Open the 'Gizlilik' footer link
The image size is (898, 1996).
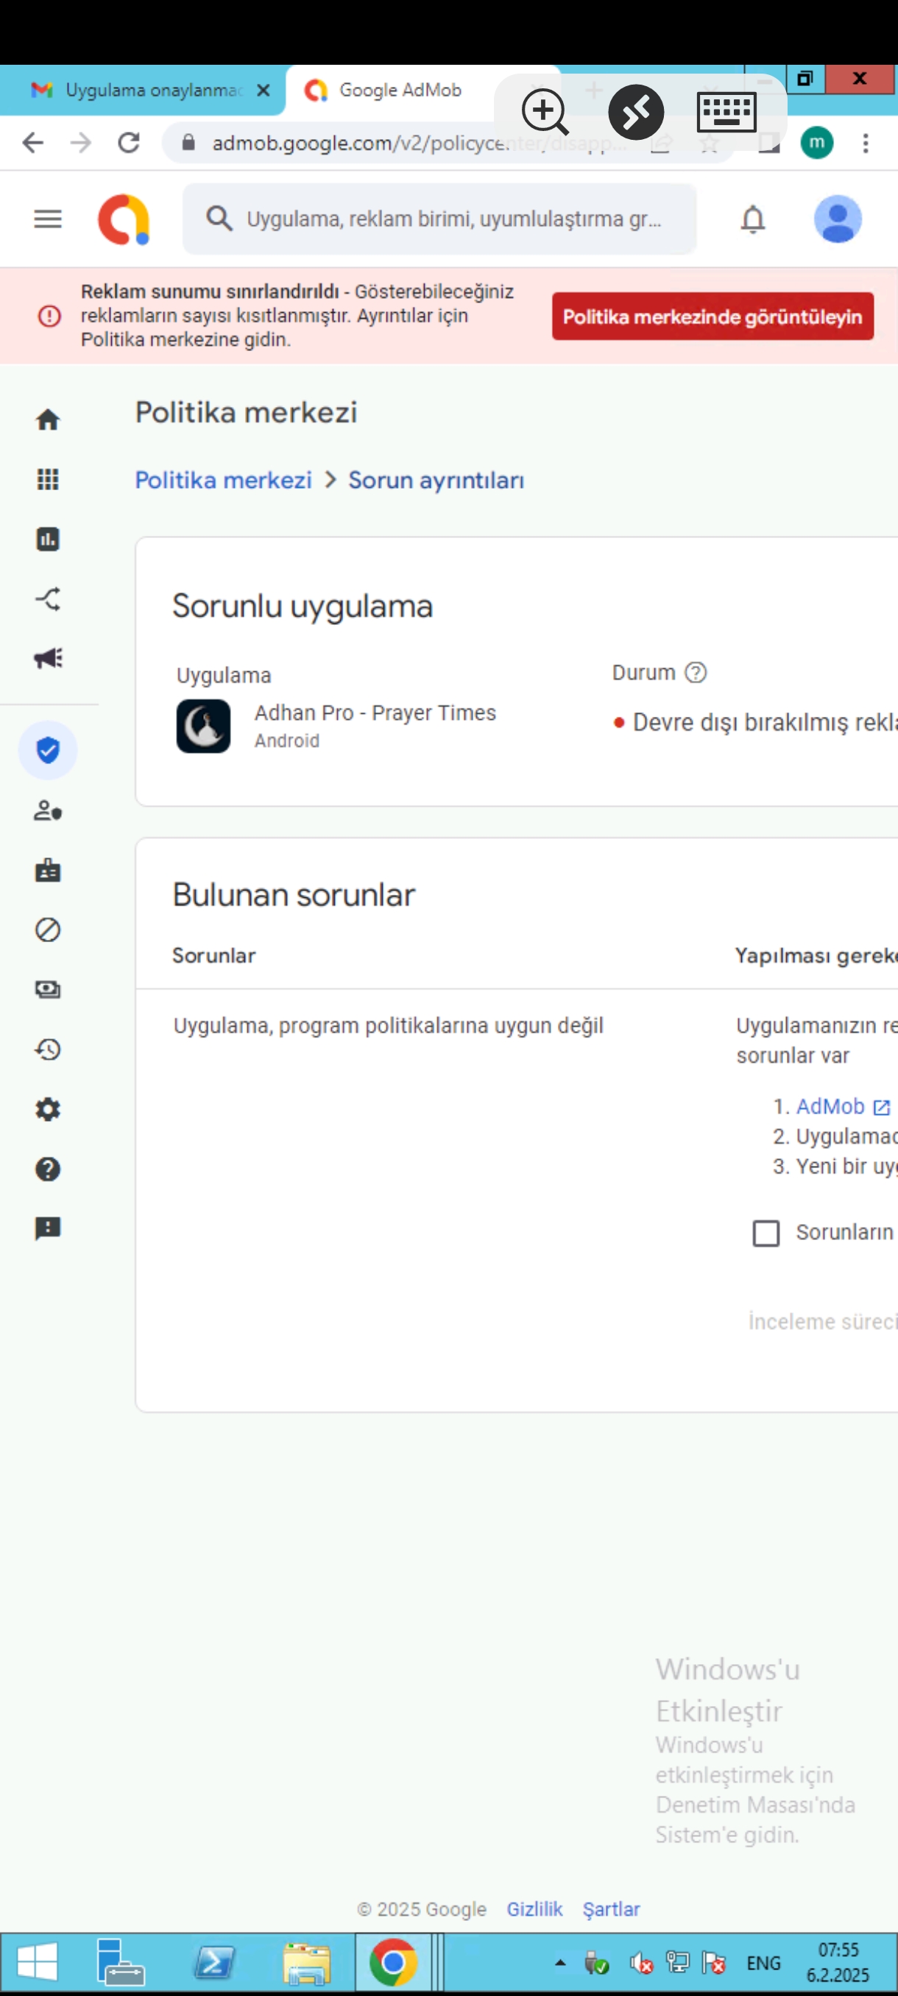534,1908
